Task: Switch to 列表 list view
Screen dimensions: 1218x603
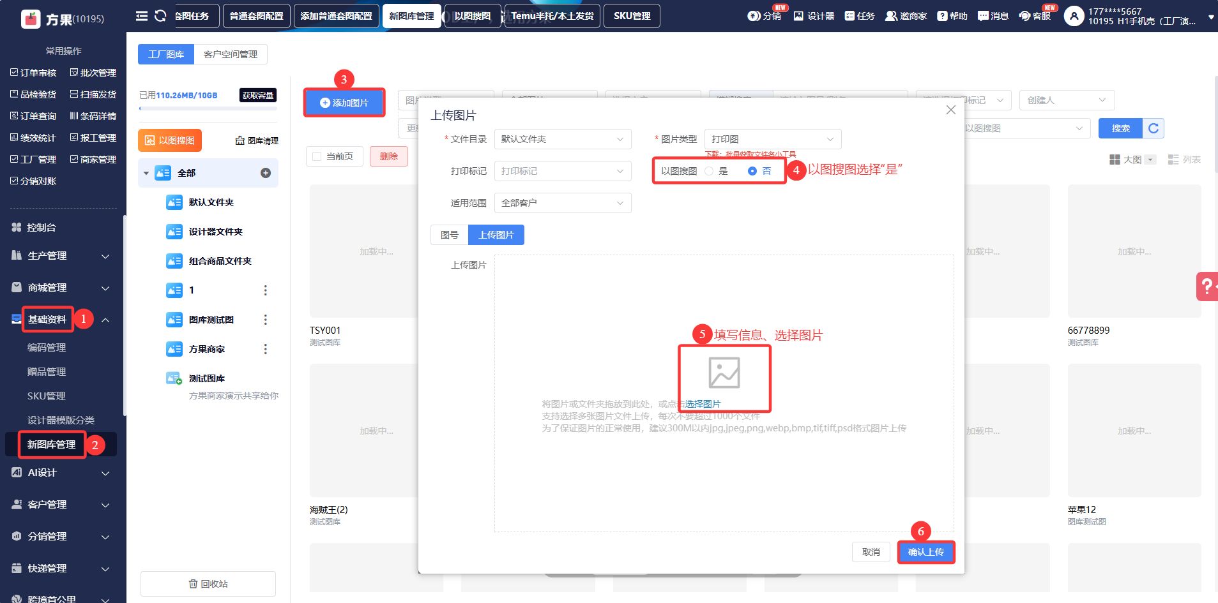Action: click(x=1184, y=160)
